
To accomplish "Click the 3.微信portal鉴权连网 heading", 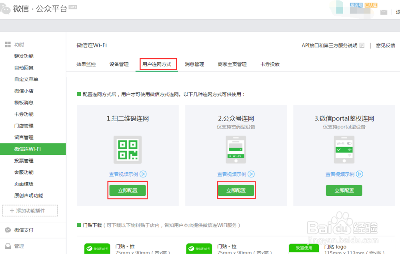I will 344,118.
